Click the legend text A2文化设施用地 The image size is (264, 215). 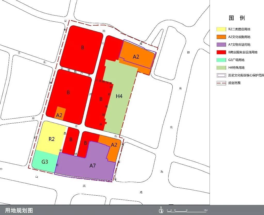pyautogui.click(x=239, y=37)
